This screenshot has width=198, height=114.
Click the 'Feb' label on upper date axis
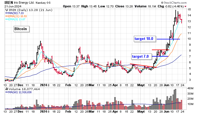tap(68, 85)
